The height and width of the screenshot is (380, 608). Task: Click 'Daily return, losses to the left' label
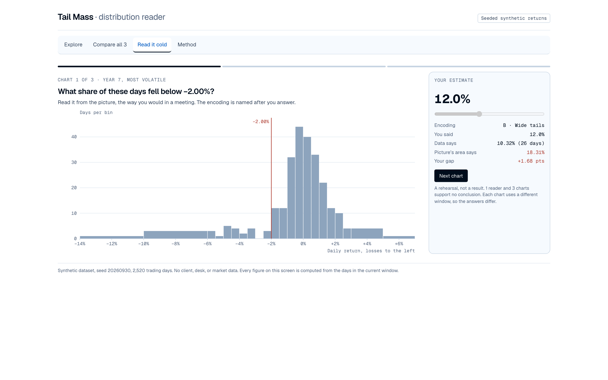tap(371, 251)
